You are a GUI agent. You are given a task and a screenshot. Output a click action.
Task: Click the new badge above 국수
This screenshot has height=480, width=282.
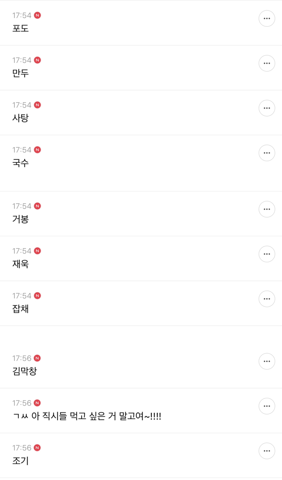coord(37,150)
